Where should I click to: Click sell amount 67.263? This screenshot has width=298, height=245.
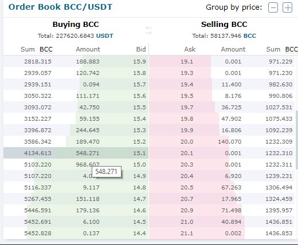tap(232, 187)
